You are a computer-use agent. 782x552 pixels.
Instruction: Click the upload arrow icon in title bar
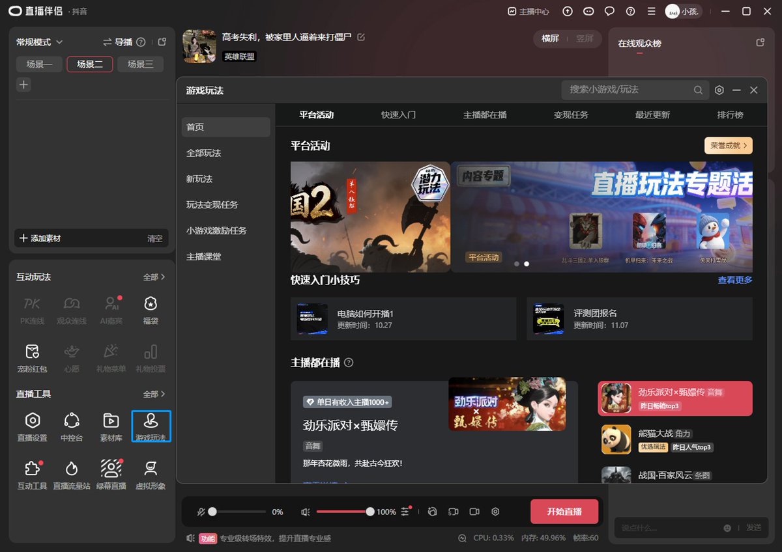tap(568, 11)
